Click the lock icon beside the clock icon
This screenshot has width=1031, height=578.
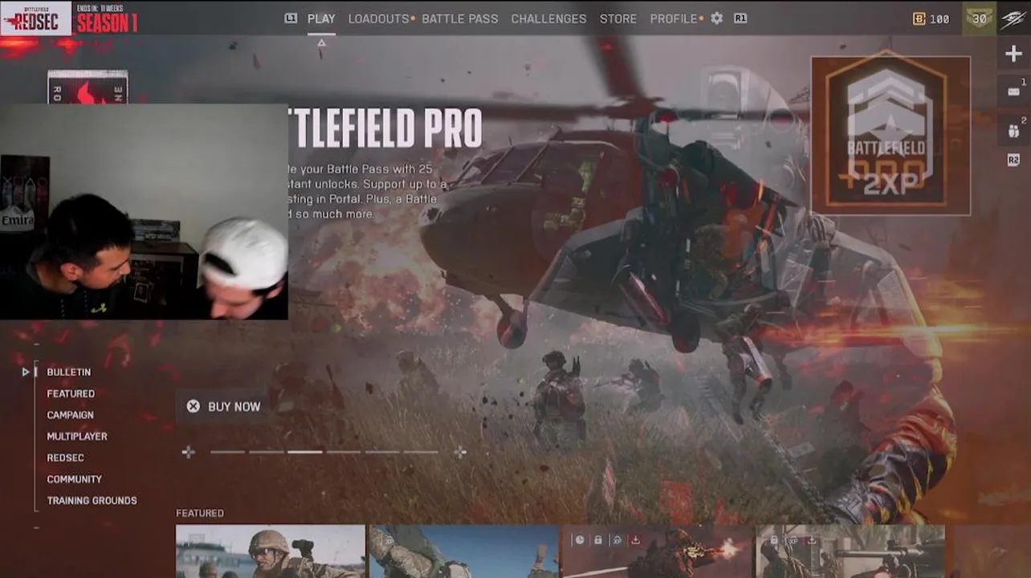point(598,539)
